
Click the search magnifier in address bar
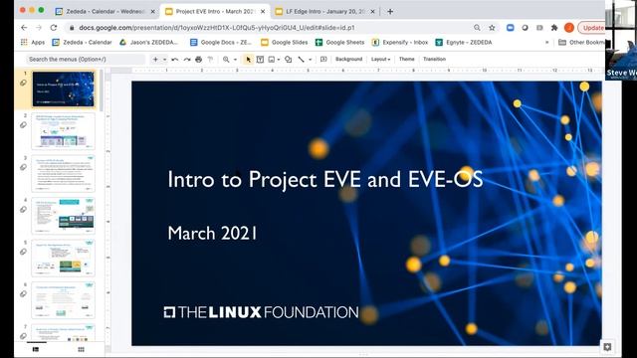pyautogui.click(x=477, y=28)
